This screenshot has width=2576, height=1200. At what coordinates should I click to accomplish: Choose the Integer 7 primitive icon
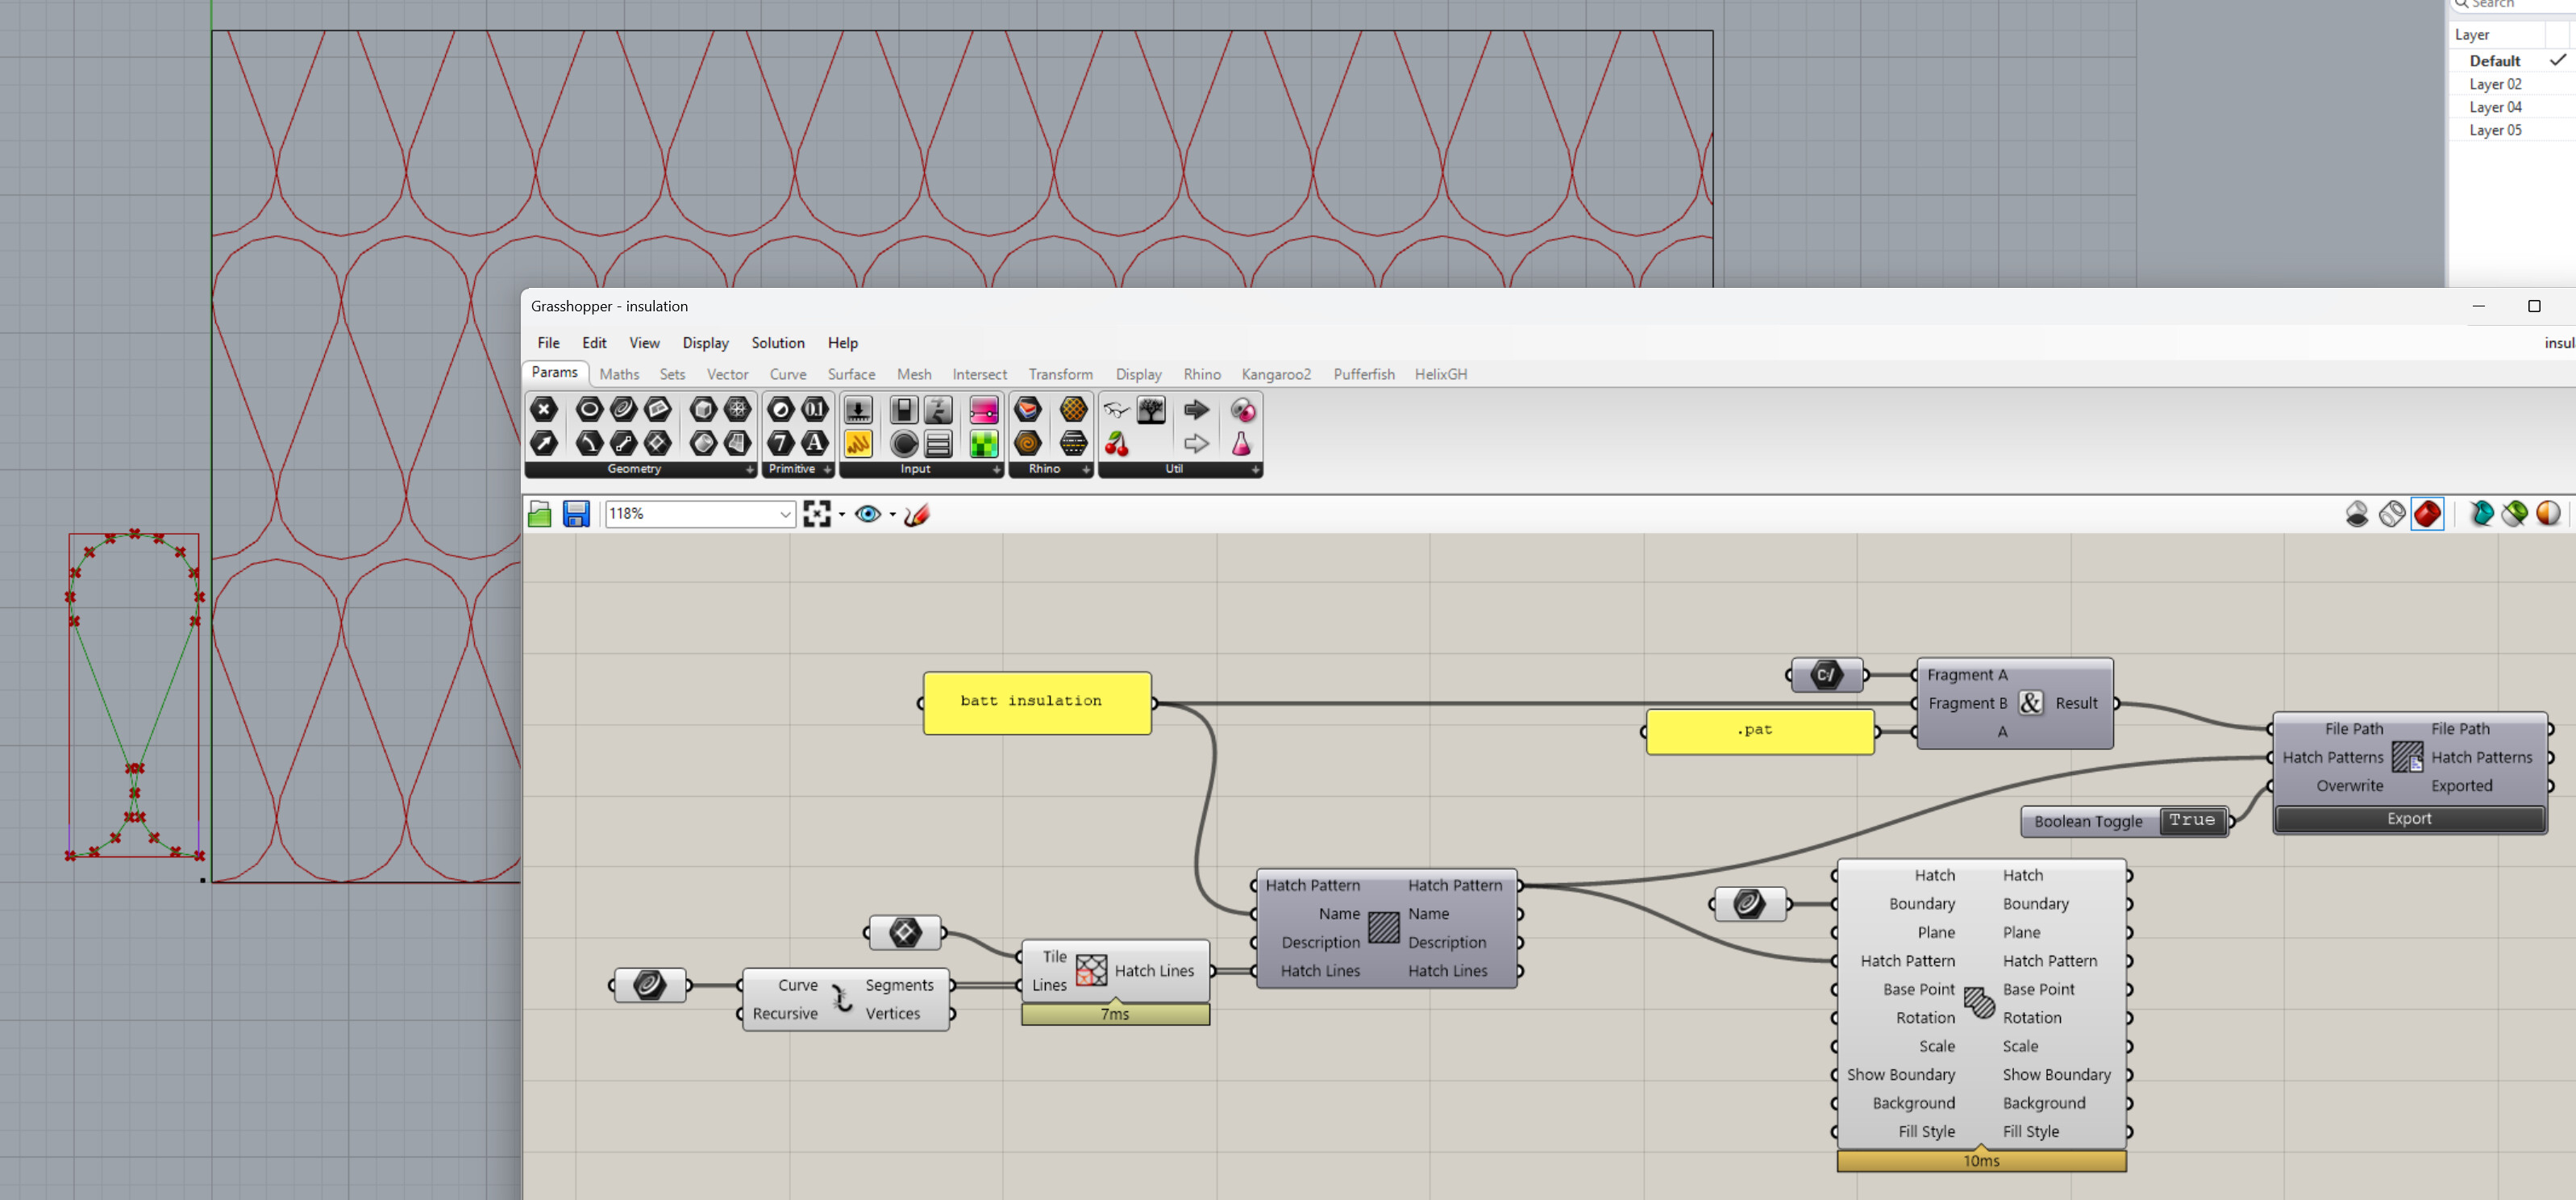(x=781, y=443)
